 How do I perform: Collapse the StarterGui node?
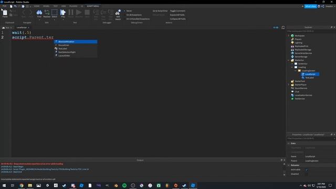pos(288,60)
